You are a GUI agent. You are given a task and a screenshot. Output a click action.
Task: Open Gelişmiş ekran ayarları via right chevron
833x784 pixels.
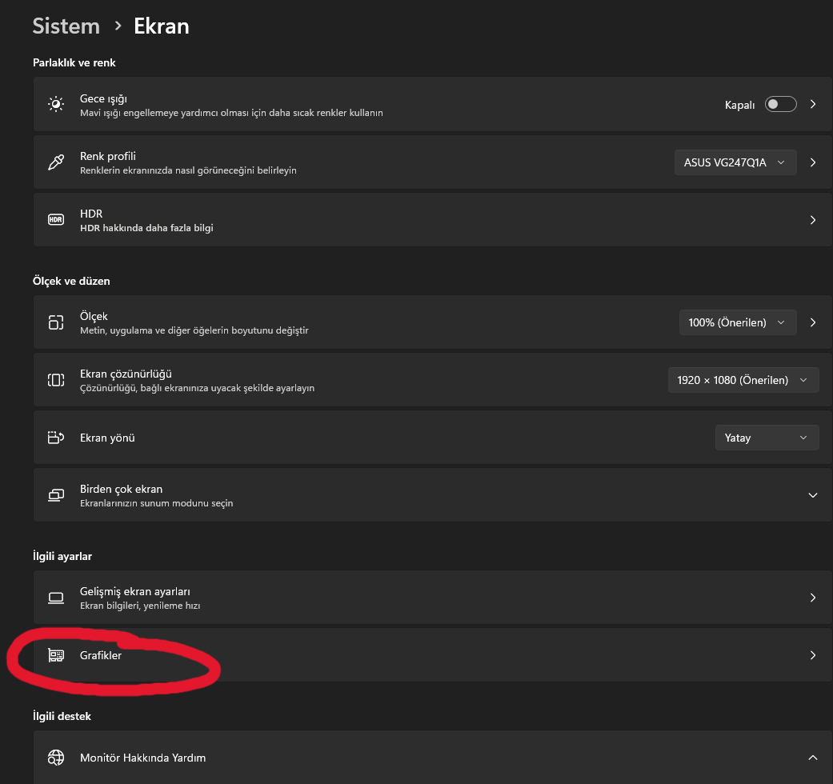pos(812,598)
